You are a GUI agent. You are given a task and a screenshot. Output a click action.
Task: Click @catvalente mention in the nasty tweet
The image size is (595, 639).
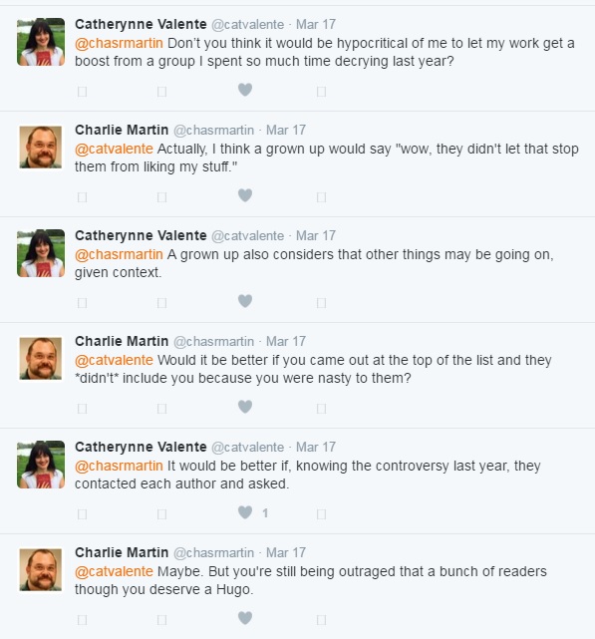click(114, 360)
